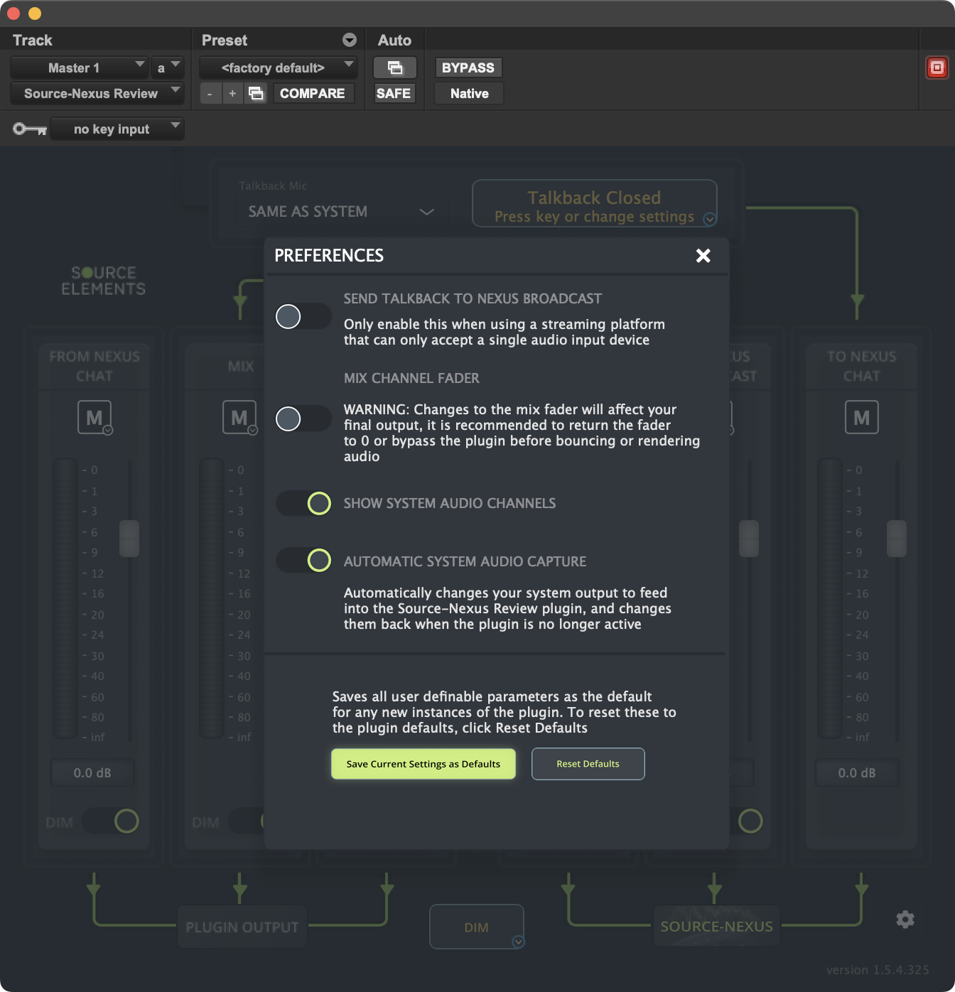
Task: Click the settings gear icon
Action: click(x=905, y=920)
